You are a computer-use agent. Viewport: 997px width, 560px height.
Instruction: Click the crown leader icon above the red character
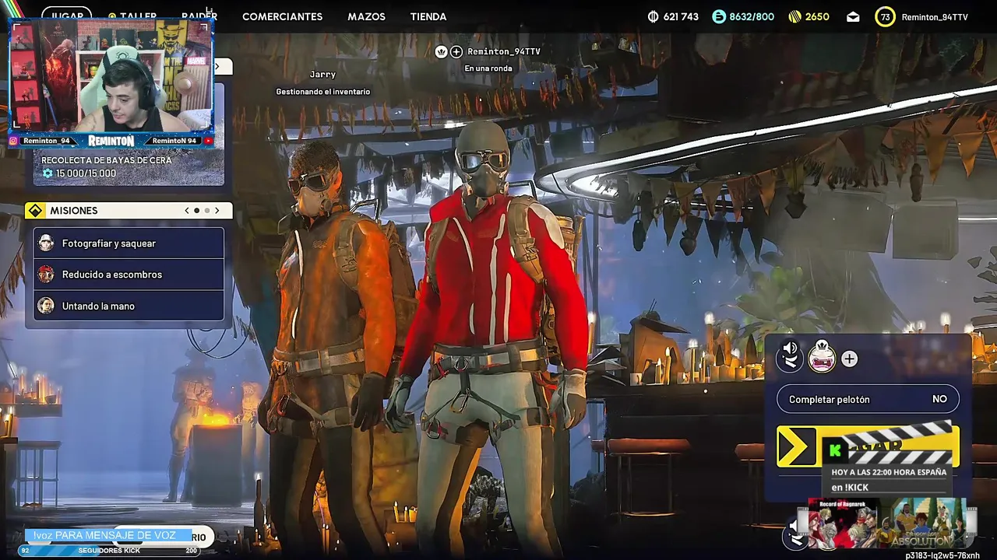click(441, 51)
